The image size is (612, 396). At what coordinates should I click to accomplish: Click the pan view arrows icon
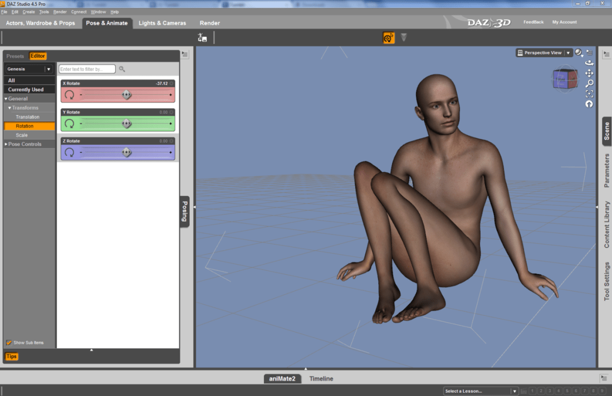tap(589, 73)
